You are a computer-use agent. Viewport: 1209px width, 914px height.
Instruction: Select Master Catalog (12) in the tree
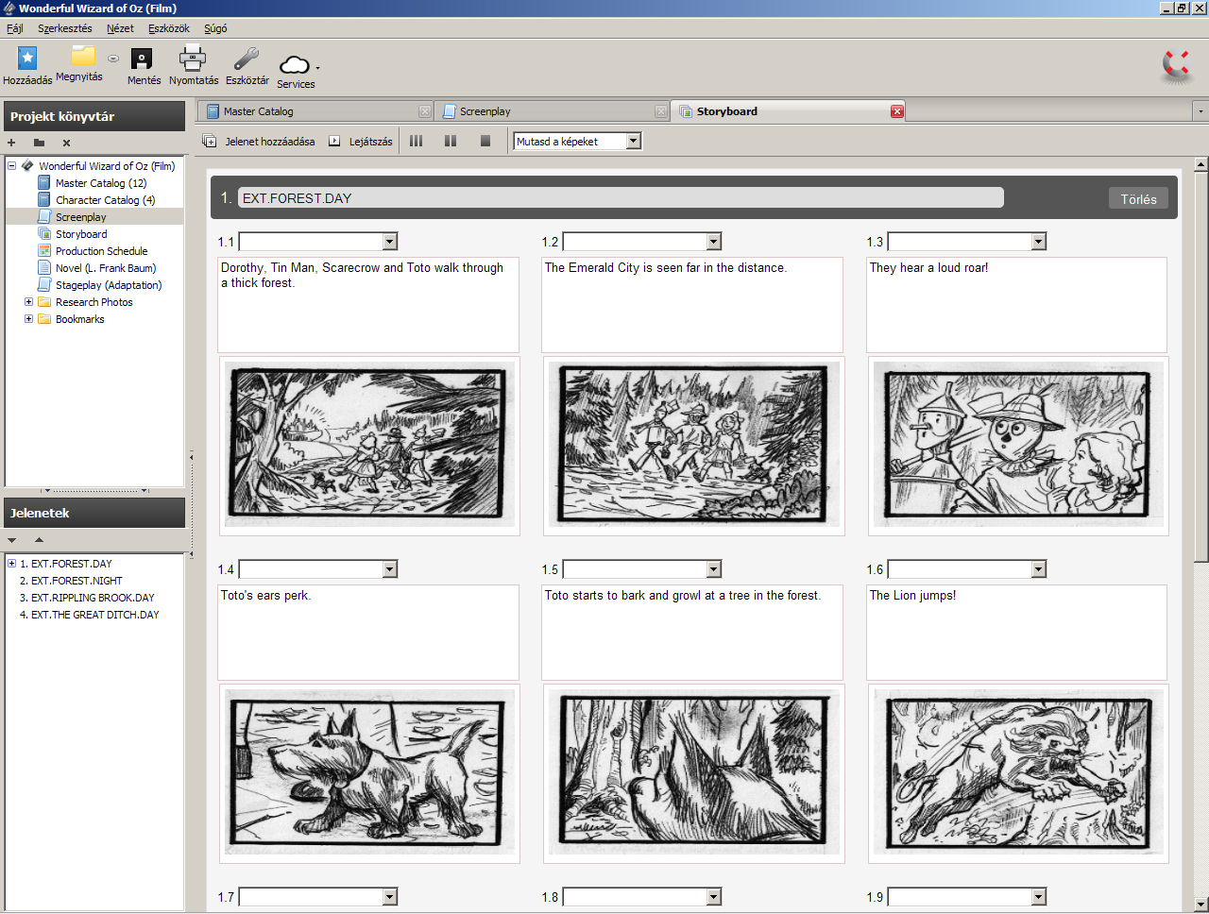(101, 183)
